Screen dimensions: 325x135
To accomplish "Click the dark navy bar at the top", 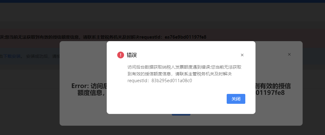I will click(x=162, y=1).
